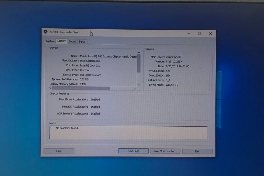Go to the Input tab
Image resolution: width=264 pixels, height=176 pixels.
pyautogui.click(x=82, y=42)
